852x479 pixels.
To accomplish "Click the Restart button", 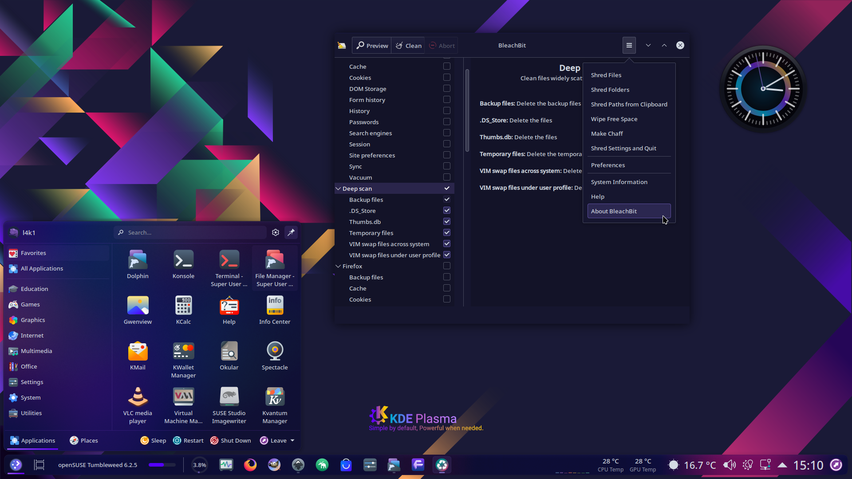I will coord(188,440).
